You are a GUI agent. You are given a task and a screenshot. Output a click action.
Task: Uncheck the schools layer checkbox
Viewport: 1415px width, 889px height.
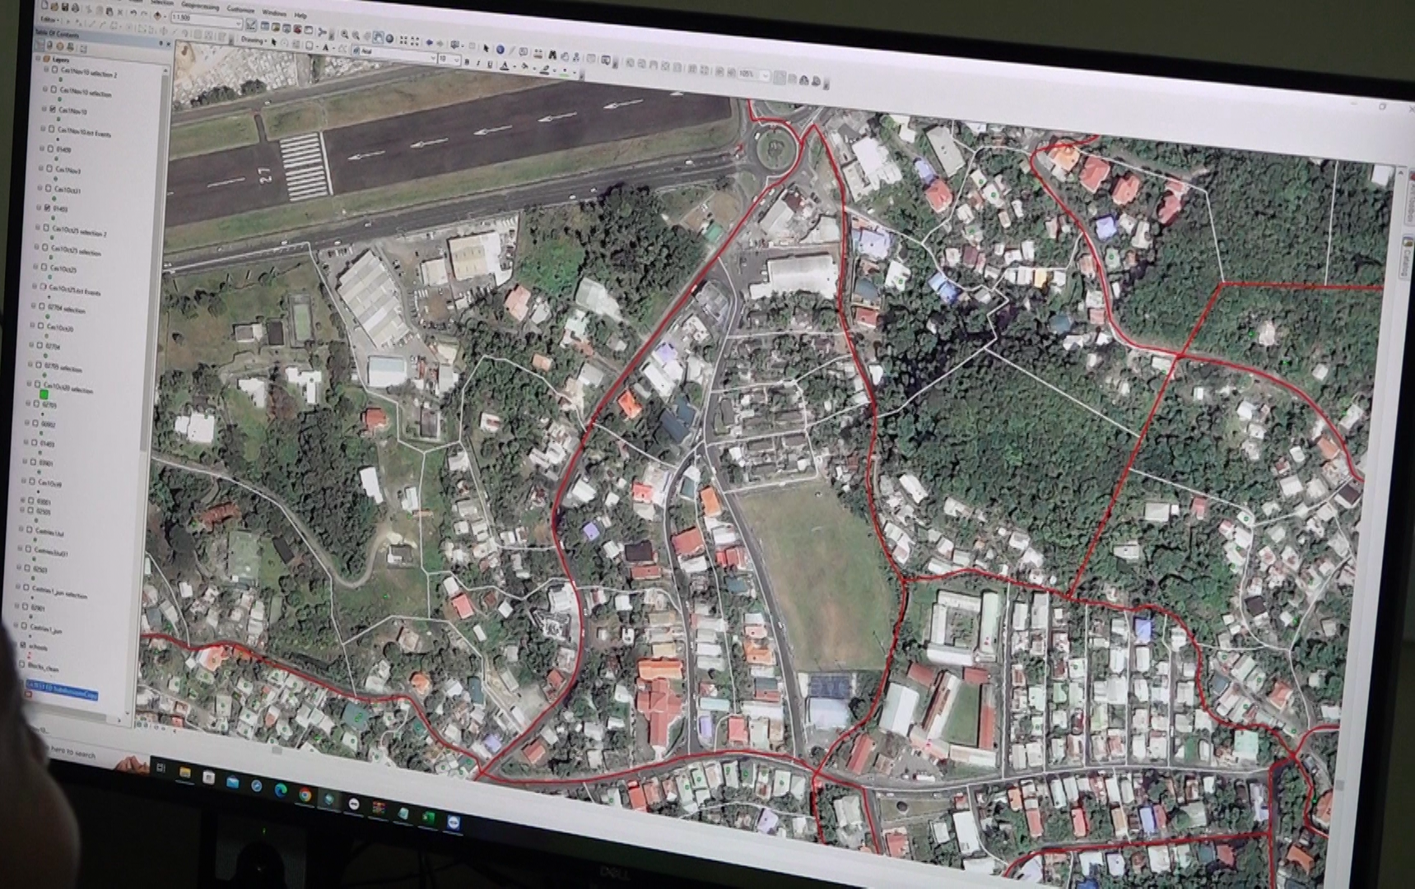(23, 646)
